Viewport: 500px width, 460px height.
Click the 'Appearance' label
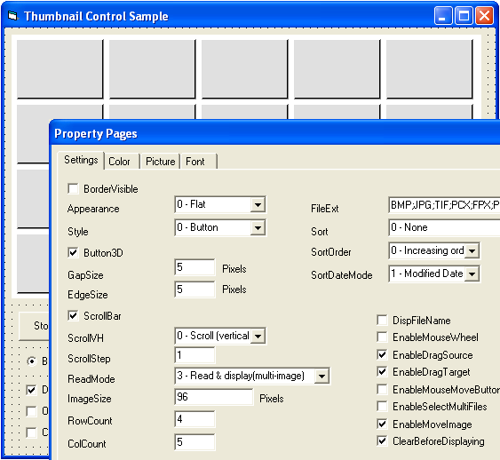click(x=93, y=209)
